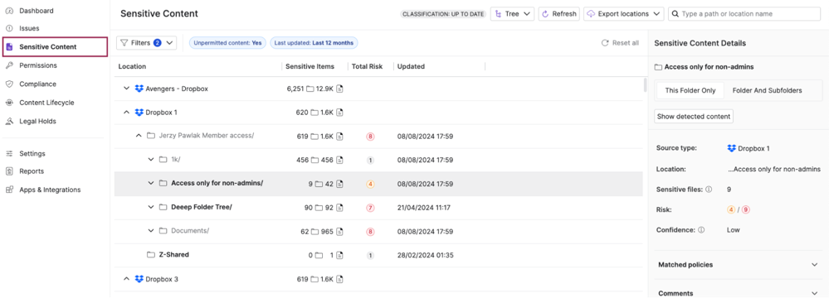Select the Z-Shared row

click(x=378, y=255)
